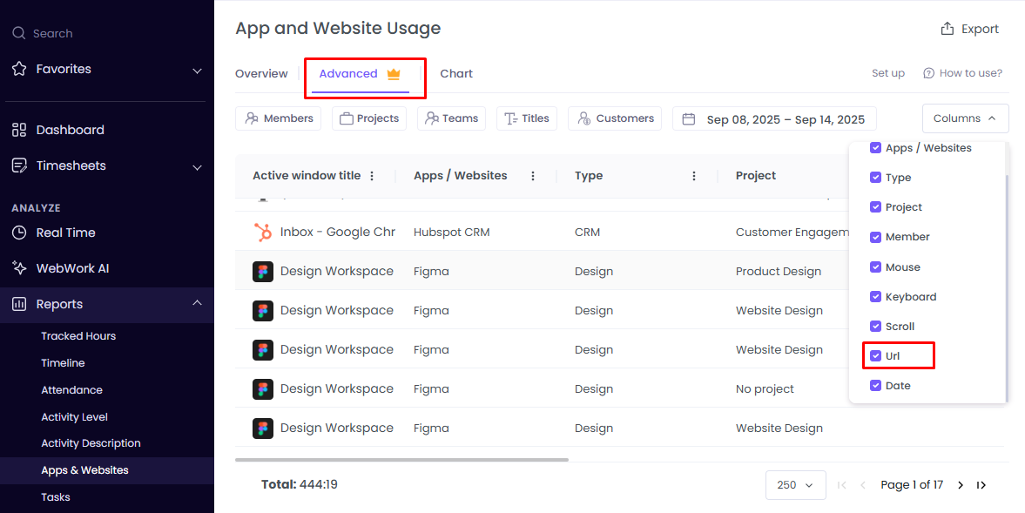Open the Customers filter
The image size is (1025, 513).
pos(614,118)
